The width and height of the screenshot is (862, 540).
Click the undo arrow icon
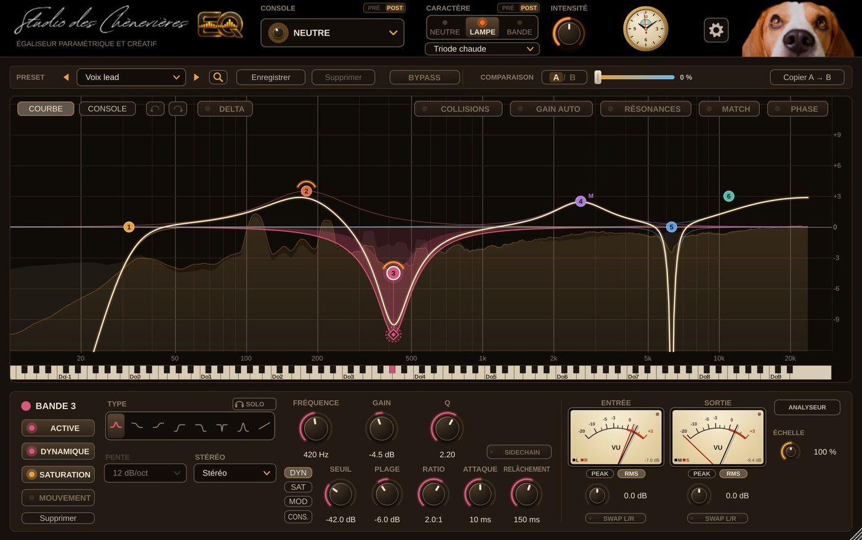[x=155, y=109]
